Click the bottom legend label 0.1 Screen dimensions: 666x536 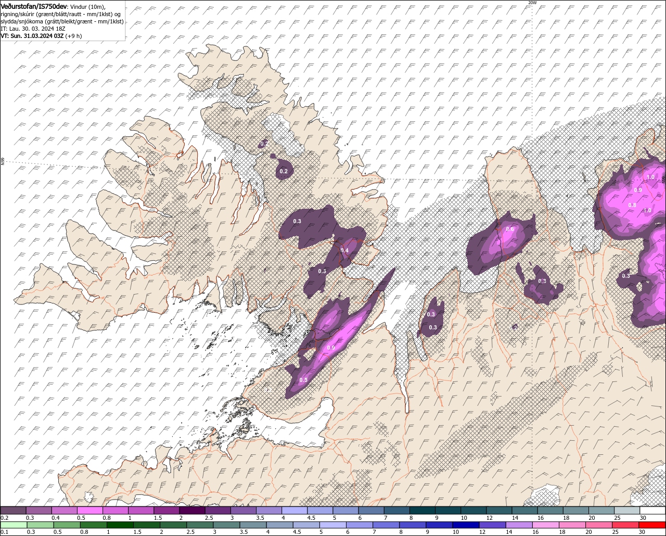coord(4,532)
